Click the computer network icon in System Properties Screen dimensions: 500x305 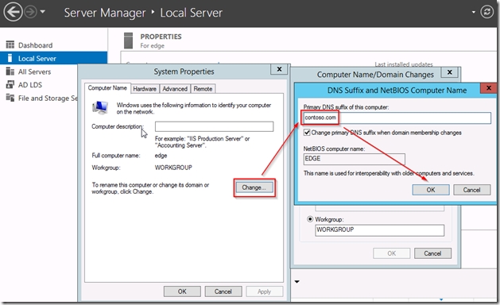tap(100, 108)
